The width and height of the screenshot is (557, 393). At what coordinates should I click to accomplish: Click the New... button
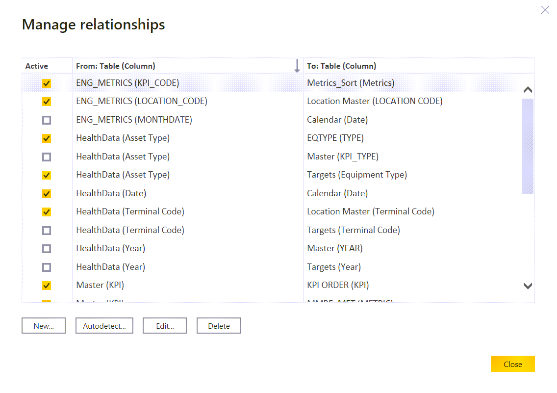click(x=44, y=326)
